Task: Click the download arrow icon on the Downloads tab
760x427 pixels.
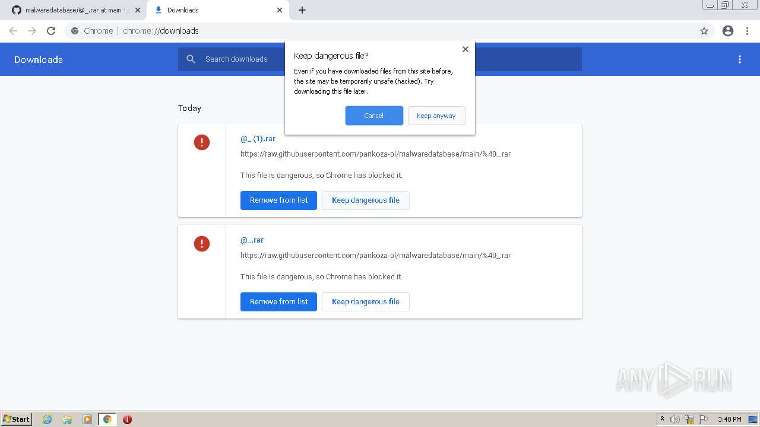Action: tap(159, 10)
